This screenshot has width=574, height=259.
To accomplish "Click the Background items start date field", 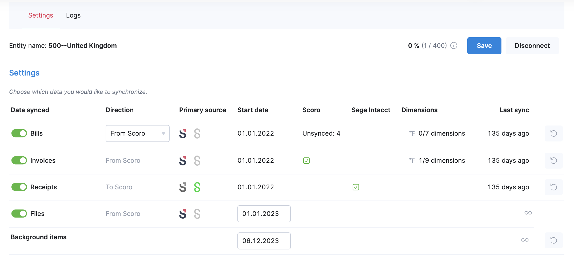I will 264,241.
